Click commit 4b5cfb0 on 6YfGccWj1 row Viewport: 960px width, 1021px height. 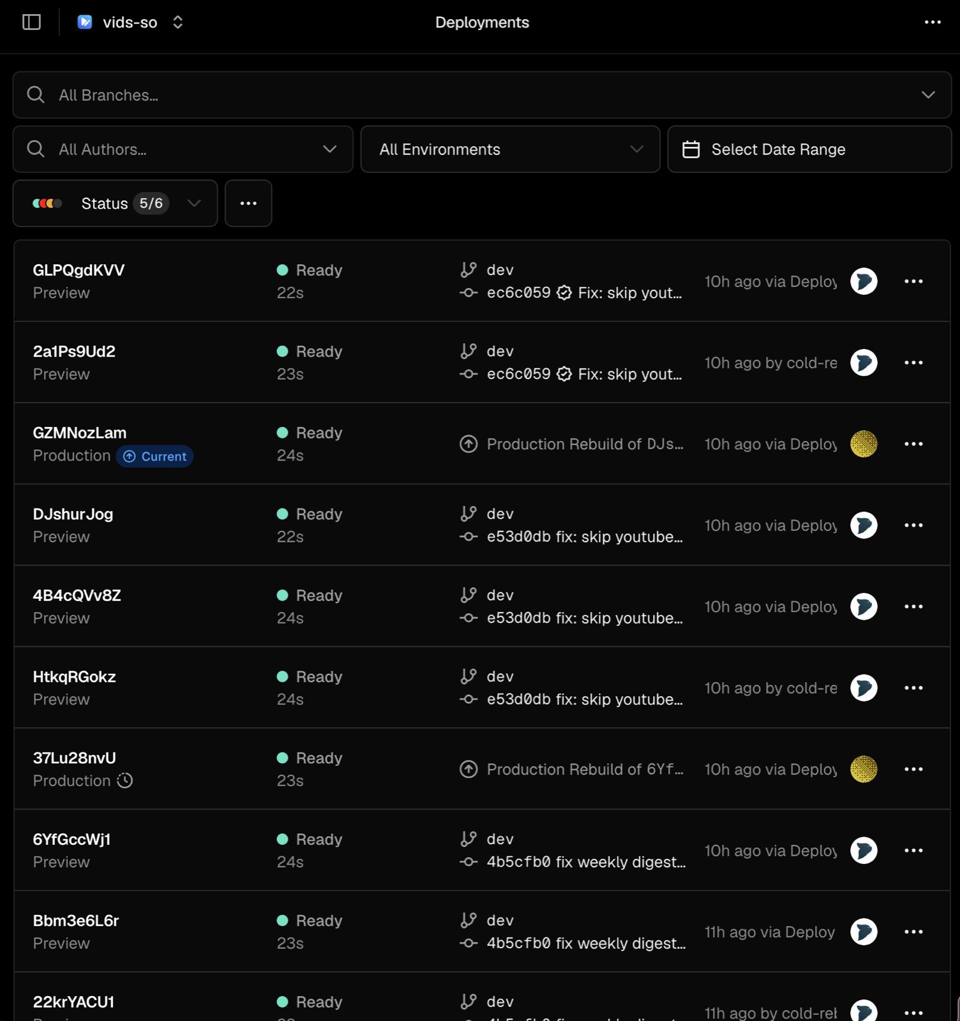pyautogui.click(x=518, y=862)
